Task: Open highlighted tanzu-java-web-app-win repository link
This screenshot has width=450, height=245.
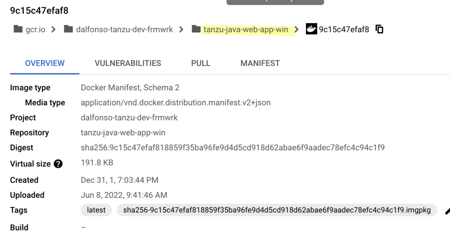Action: 246,30
